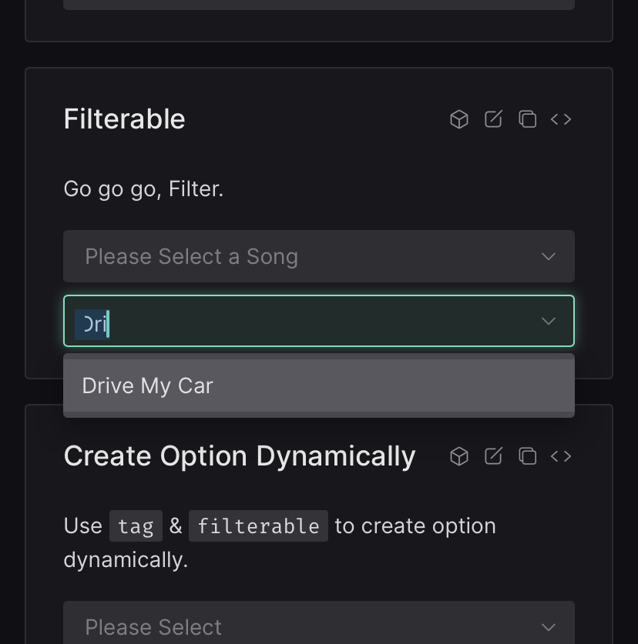Viewport: 638px width, 644px height.
Task: Click the Go go go, Filter description text
Action: pyautogui.click(x=143, y=189)
